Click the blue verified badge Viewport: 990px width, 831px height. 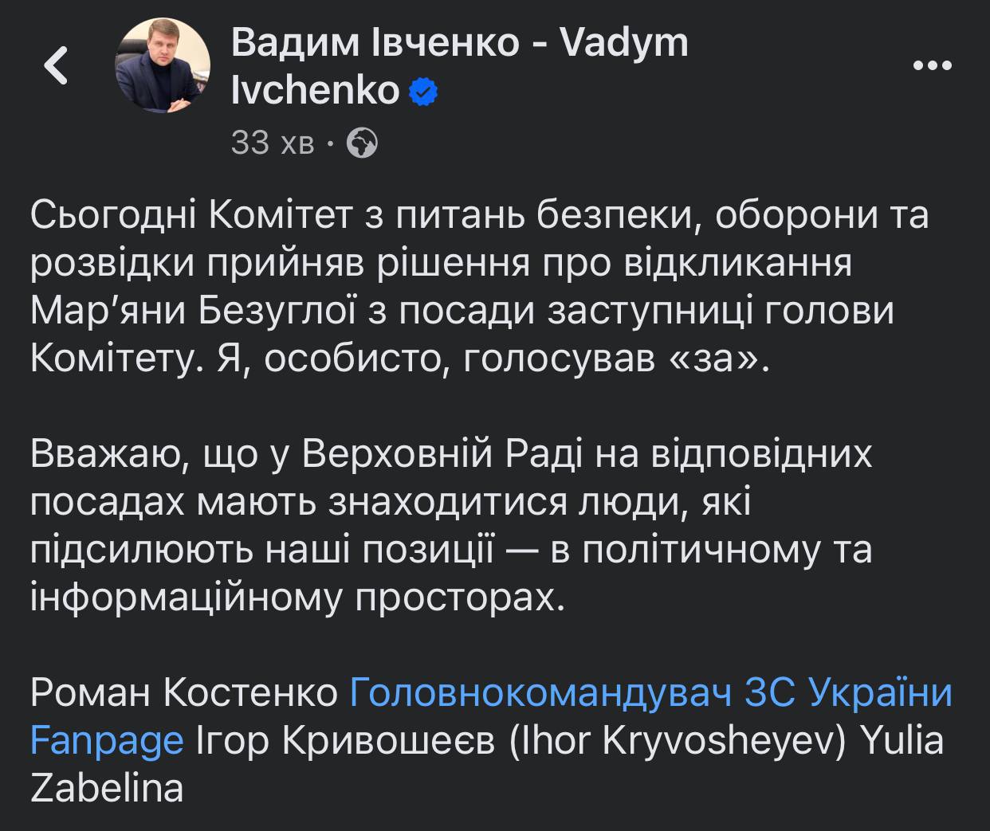(x=423, y=92)
